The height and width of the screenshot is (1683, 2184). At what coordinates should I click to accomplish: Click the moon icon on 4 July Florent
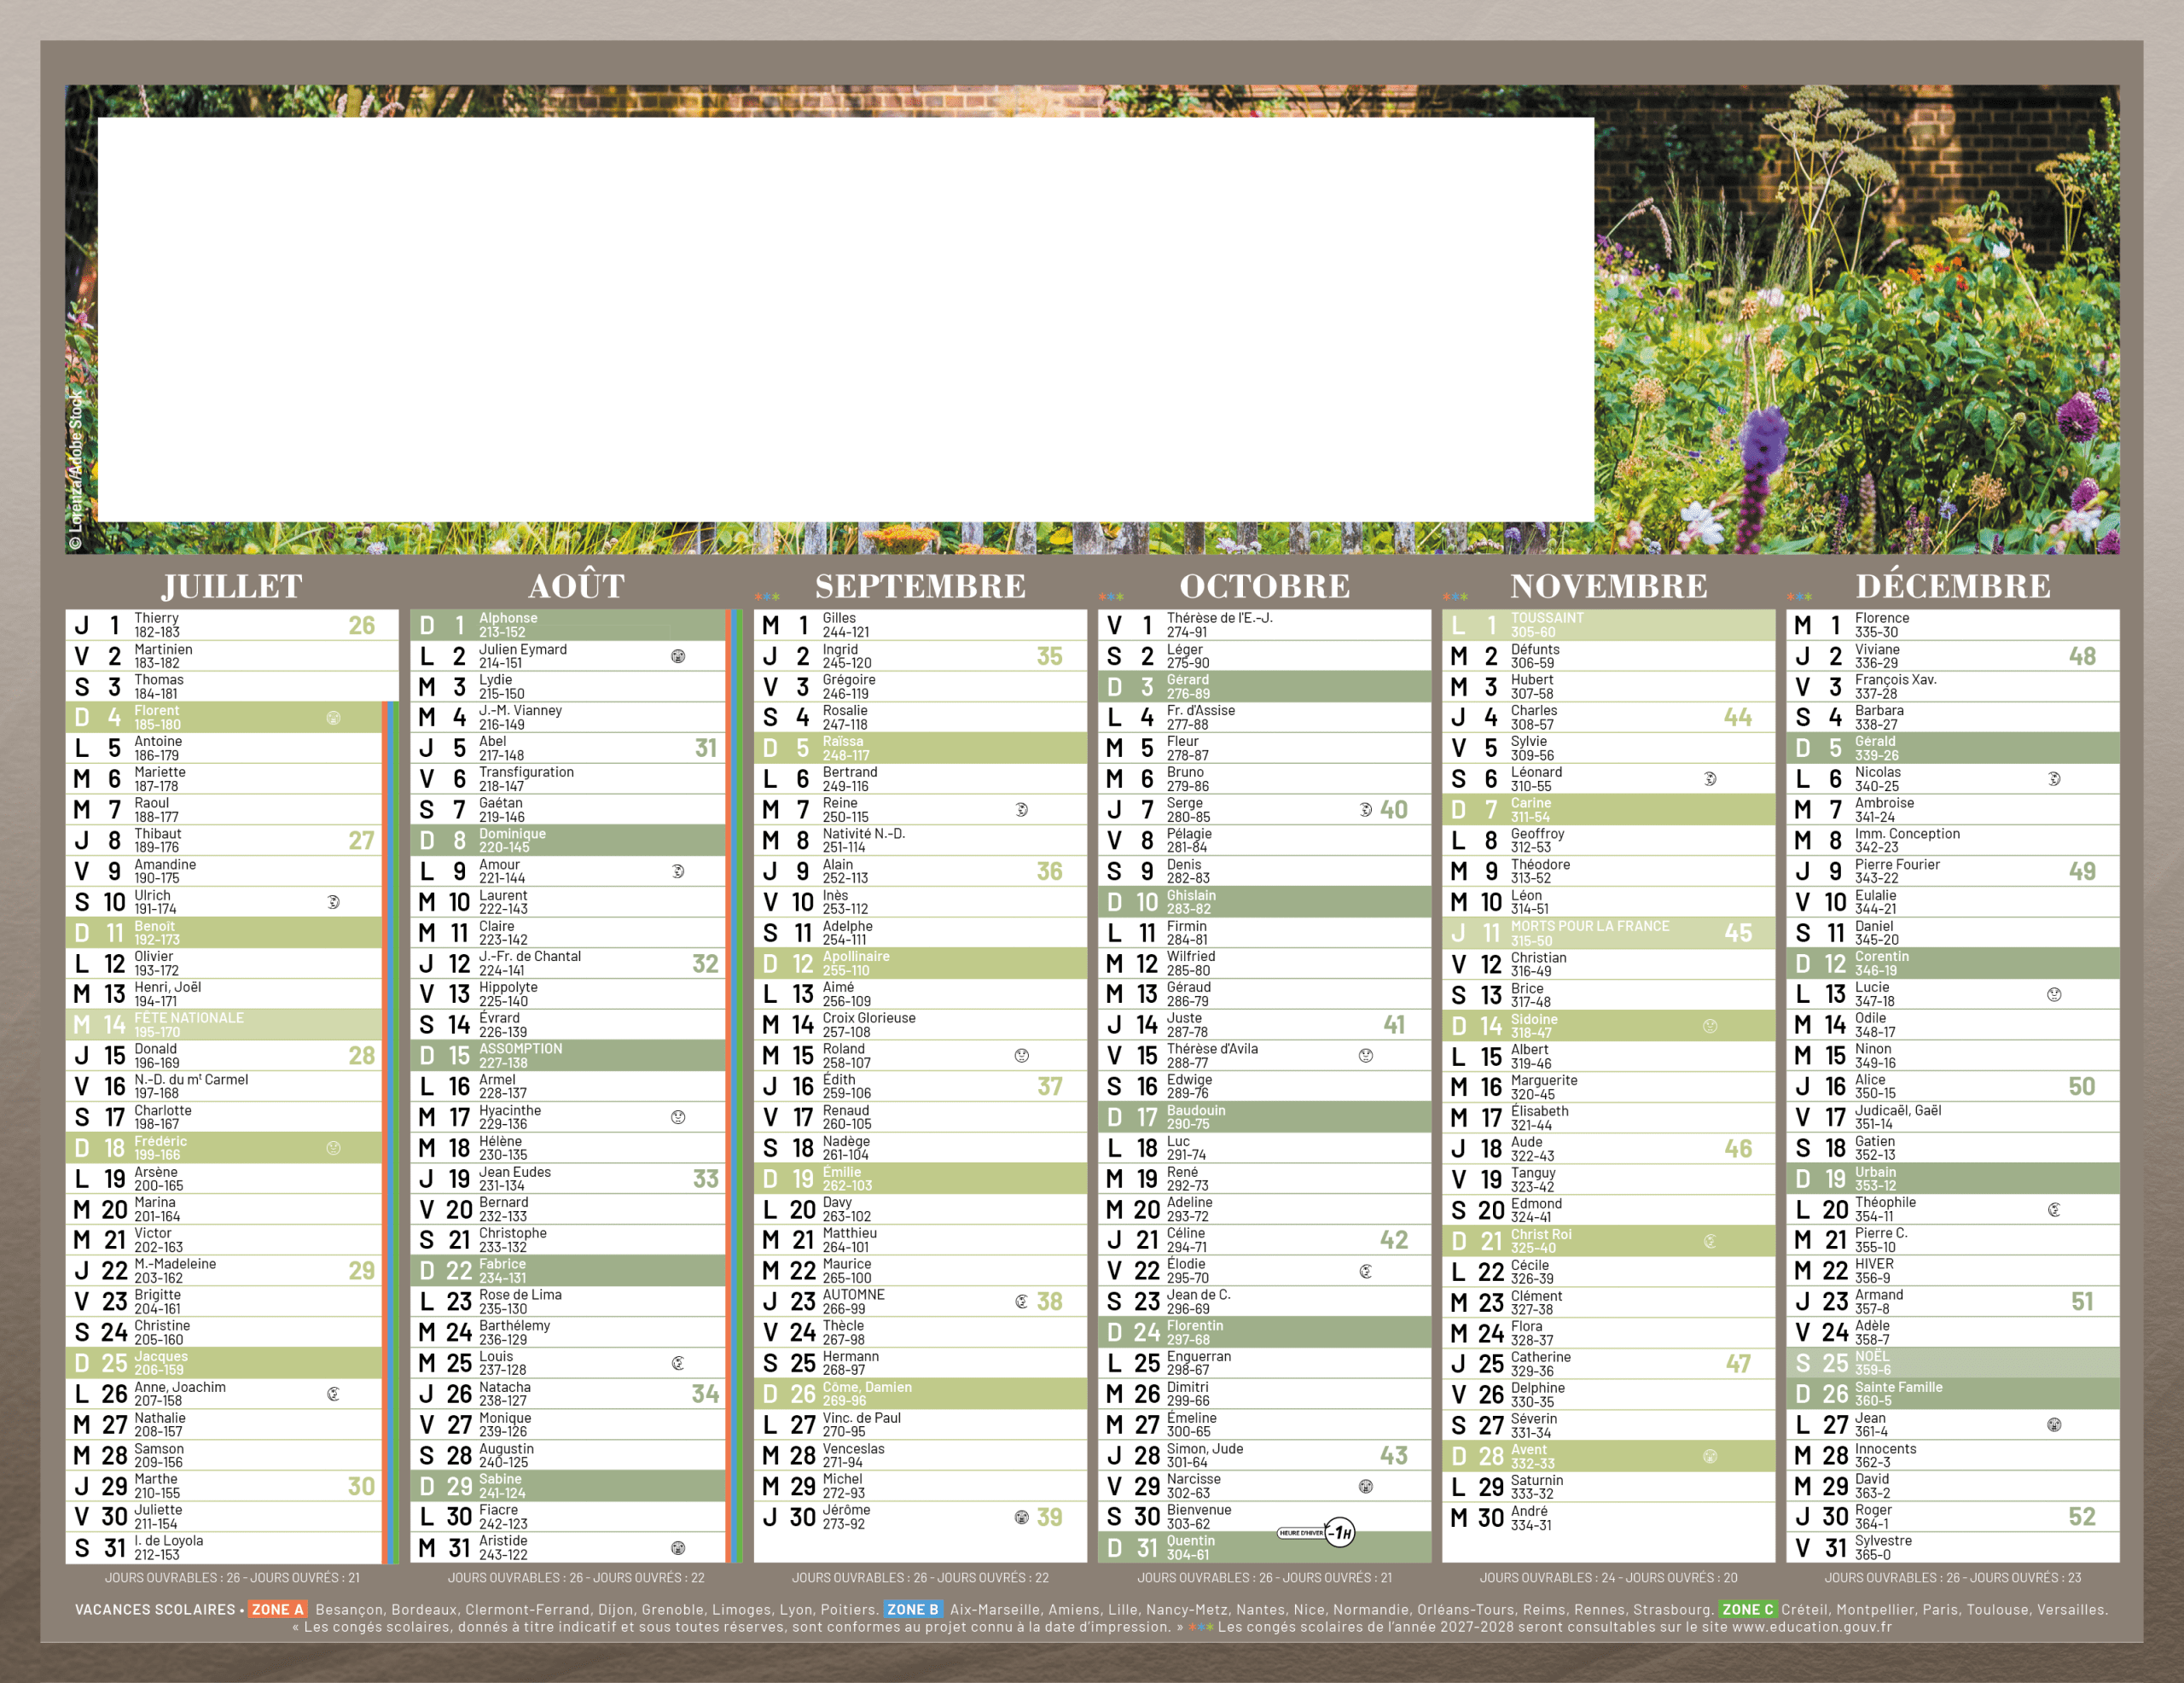coord(334,718)
